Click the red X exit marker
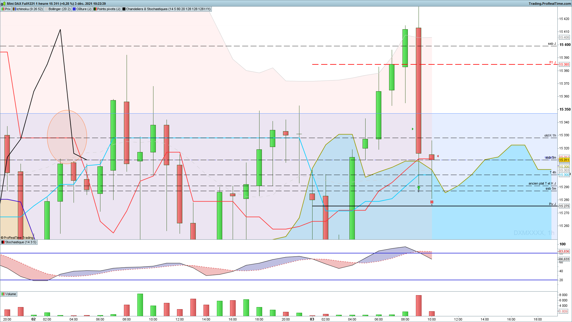 [432, 202]
